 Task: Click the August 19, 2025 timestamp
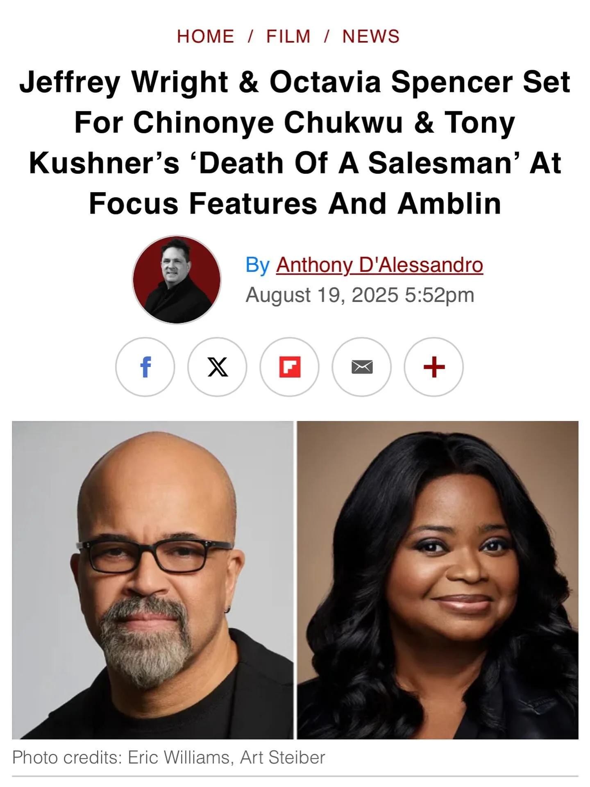coord(360,295)
